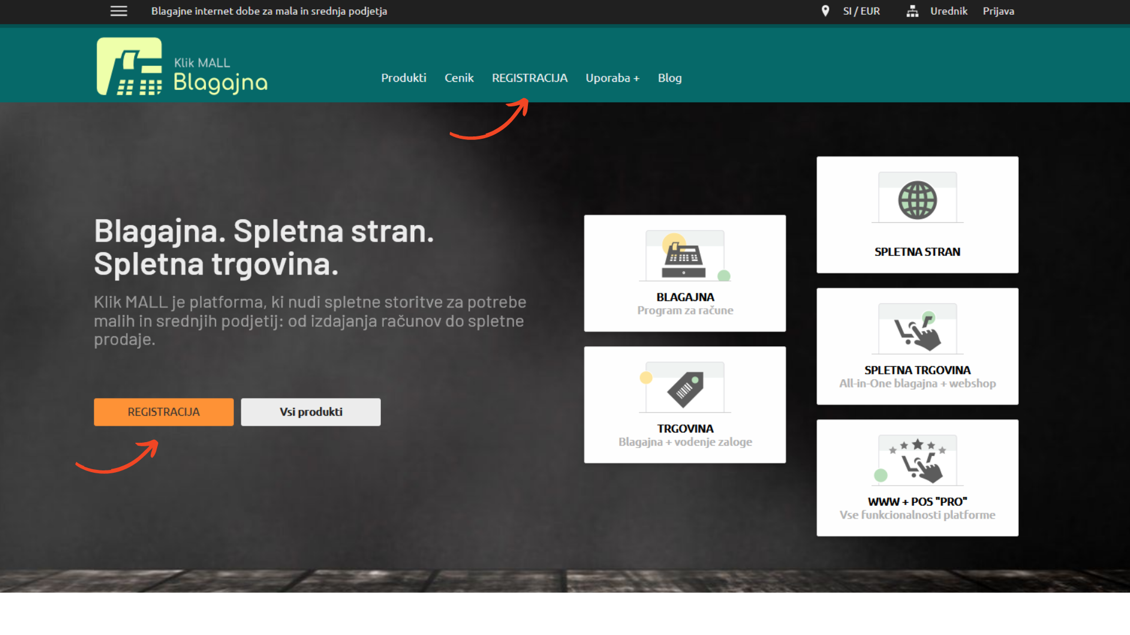Viewport: 1130px width, 635px height.
Task: Open the BLAGAJNA Program za račune card title
Action: point(685,297)
